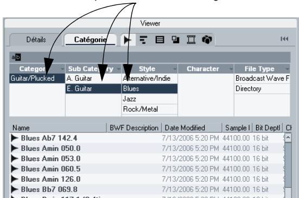299x198 pixels.
Task: Select A. Guitar sub category
Action: pos(93,78)
